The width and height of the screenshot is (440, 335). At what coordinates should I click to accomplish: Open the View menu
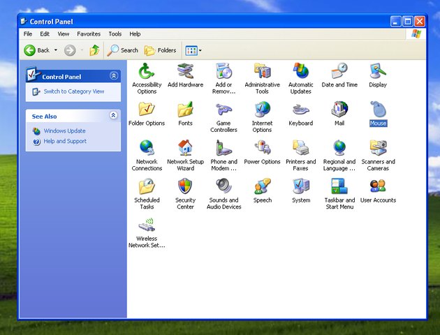[x=64, y=34]
